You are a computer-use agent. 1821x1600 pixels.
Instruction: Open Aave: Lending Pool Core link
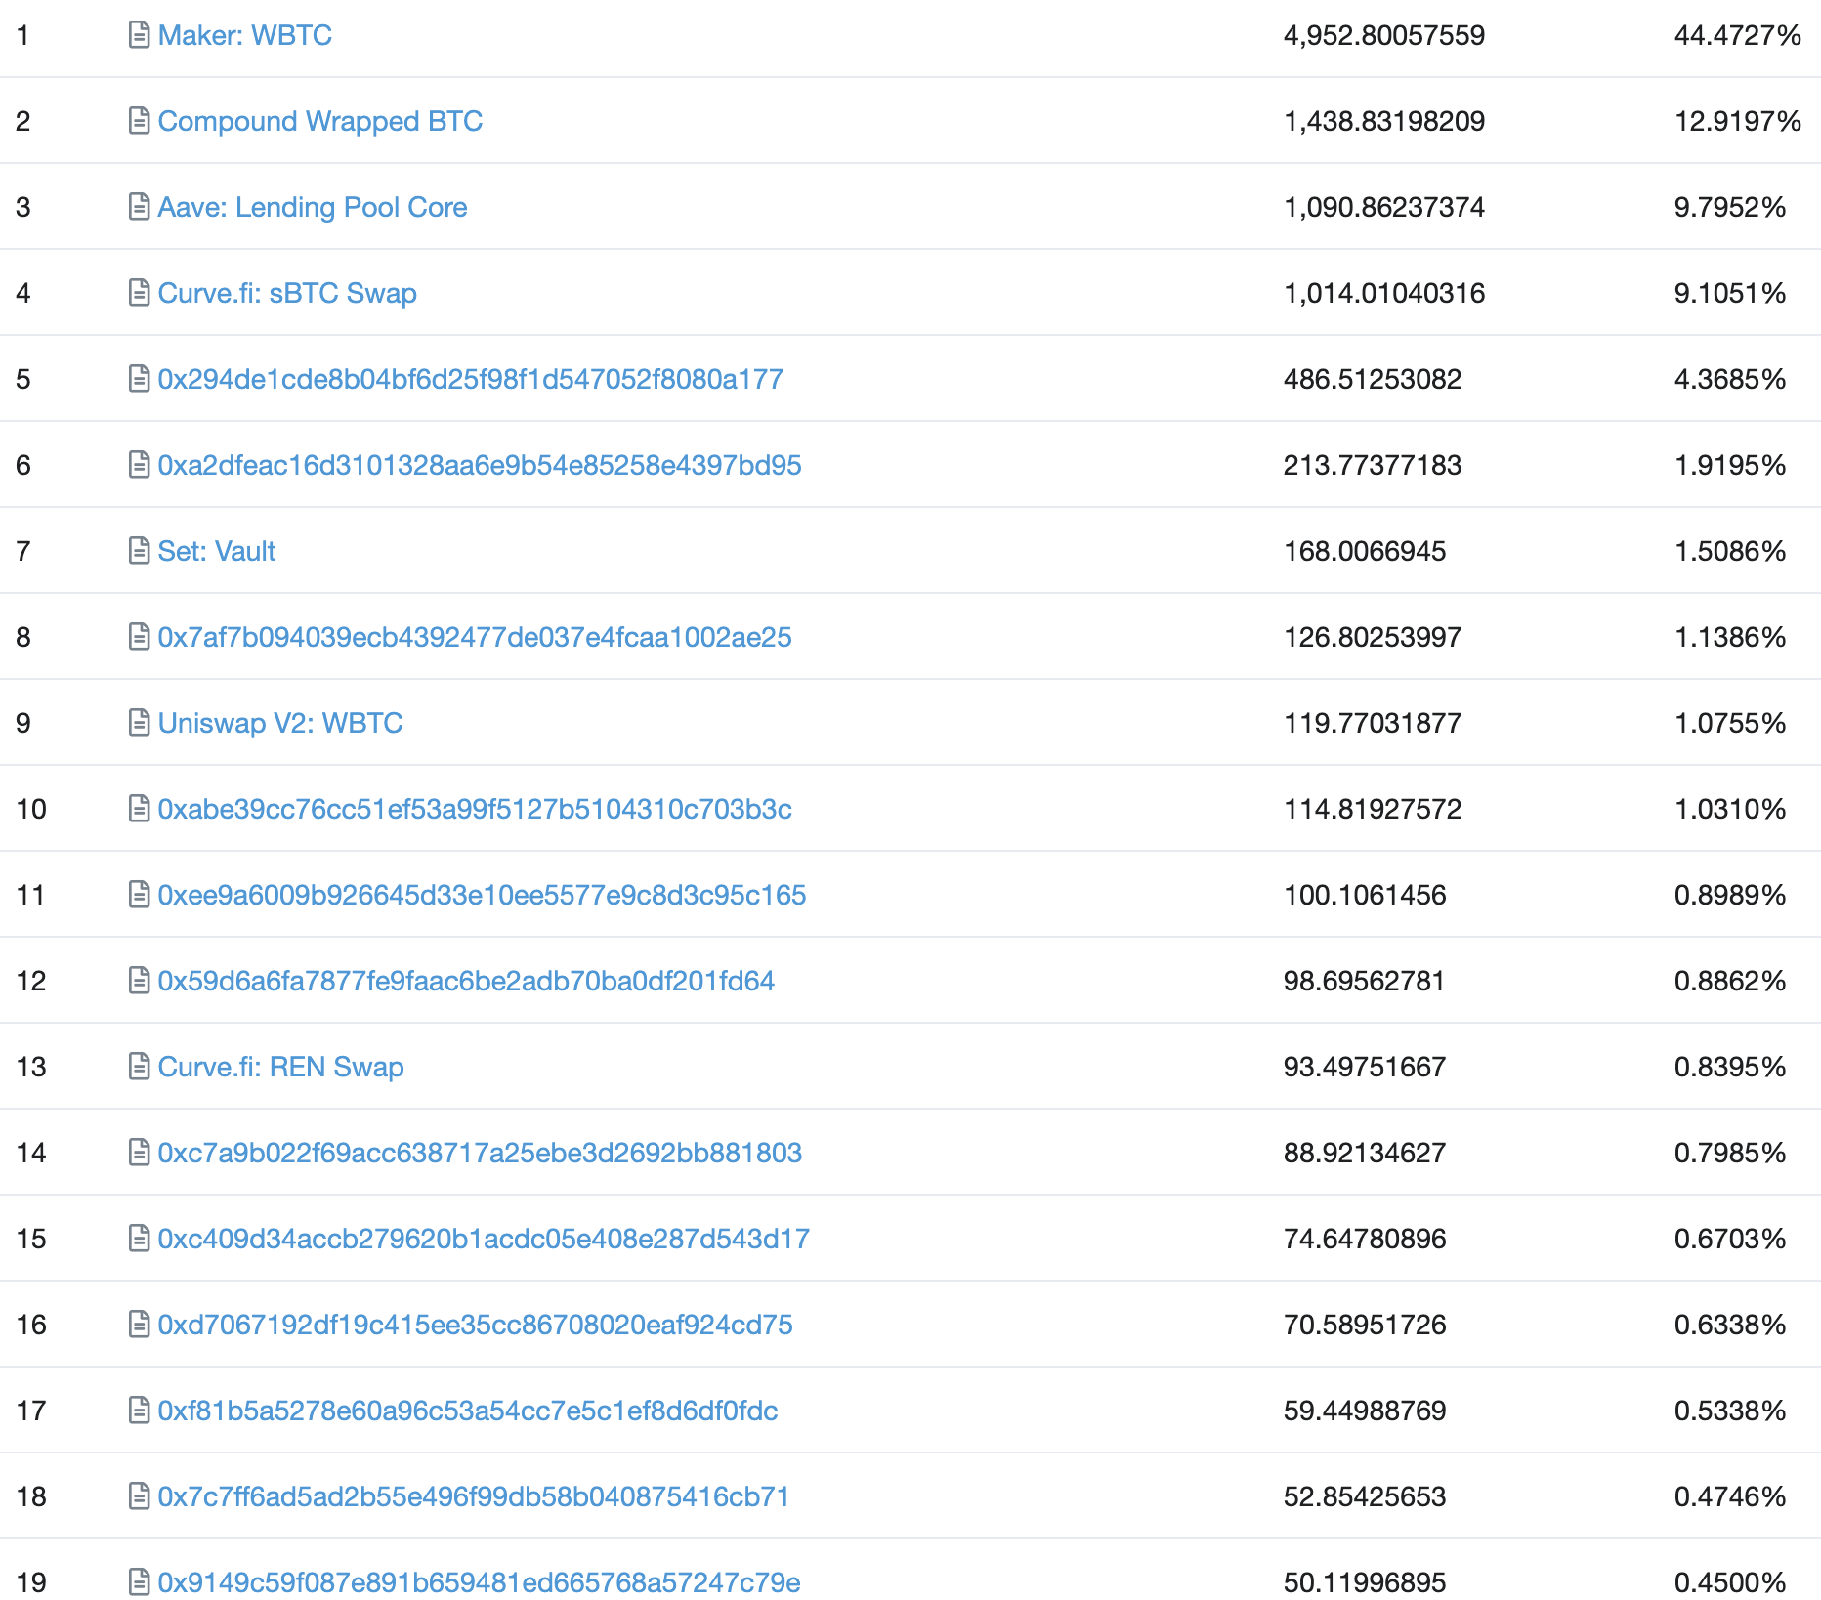tap(313, 207)
